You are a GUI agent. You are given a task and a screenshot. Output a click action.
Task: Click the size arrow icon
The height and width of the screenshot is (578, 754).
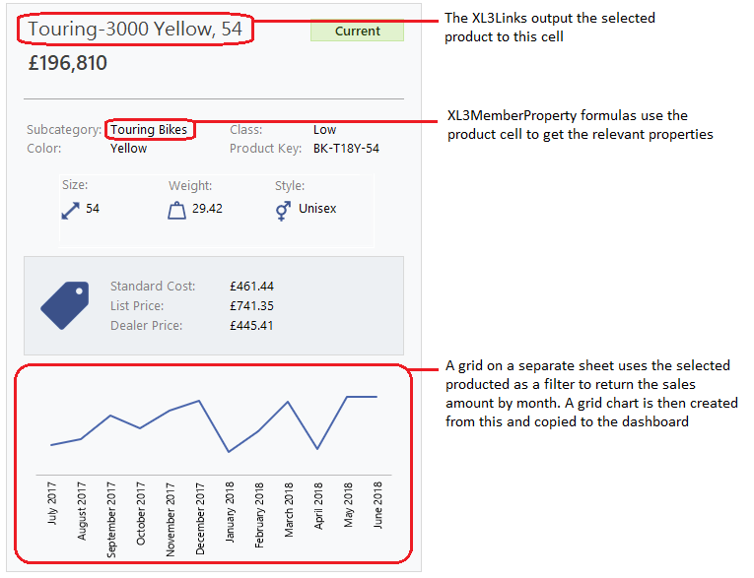click(70, 209)
